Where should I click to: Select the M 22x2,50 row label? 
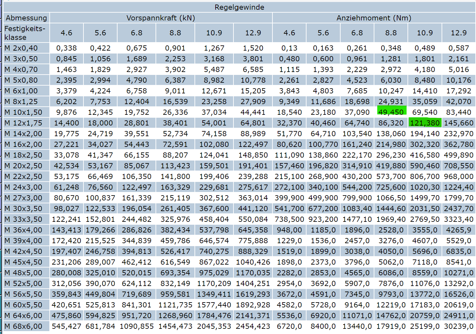(x=26, y=176)
